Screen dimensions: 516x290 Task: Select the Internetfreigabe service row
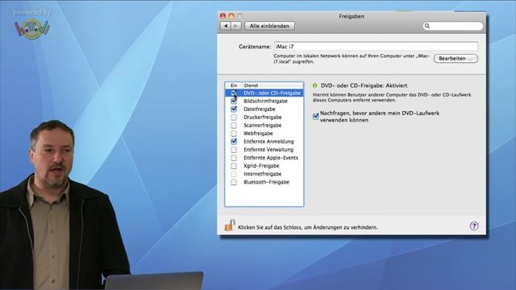tap(264, 174)
